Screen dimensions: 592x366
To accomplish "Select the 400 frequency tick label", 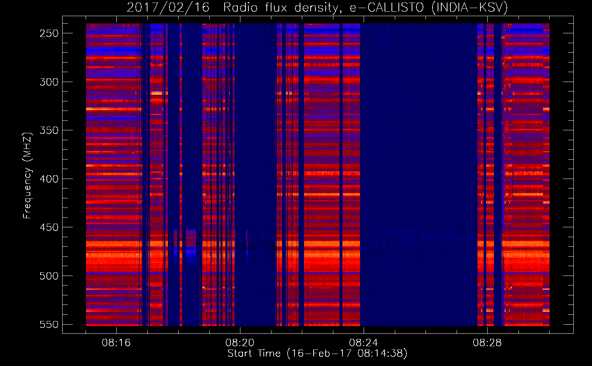I will pos(49,179).
